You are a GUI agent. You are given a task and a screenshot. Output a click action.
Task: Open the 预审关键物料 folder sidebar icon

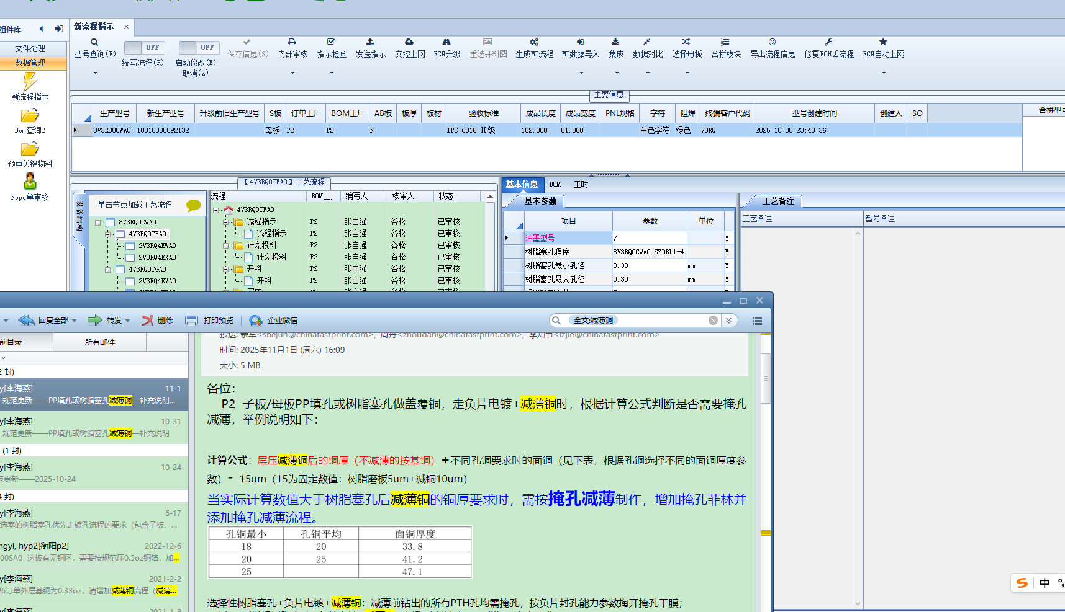coord(30,149)
